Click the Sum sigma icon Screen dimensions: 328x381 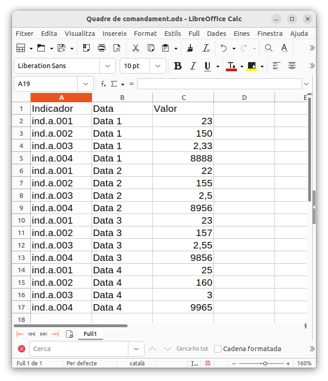coord(114,84)
